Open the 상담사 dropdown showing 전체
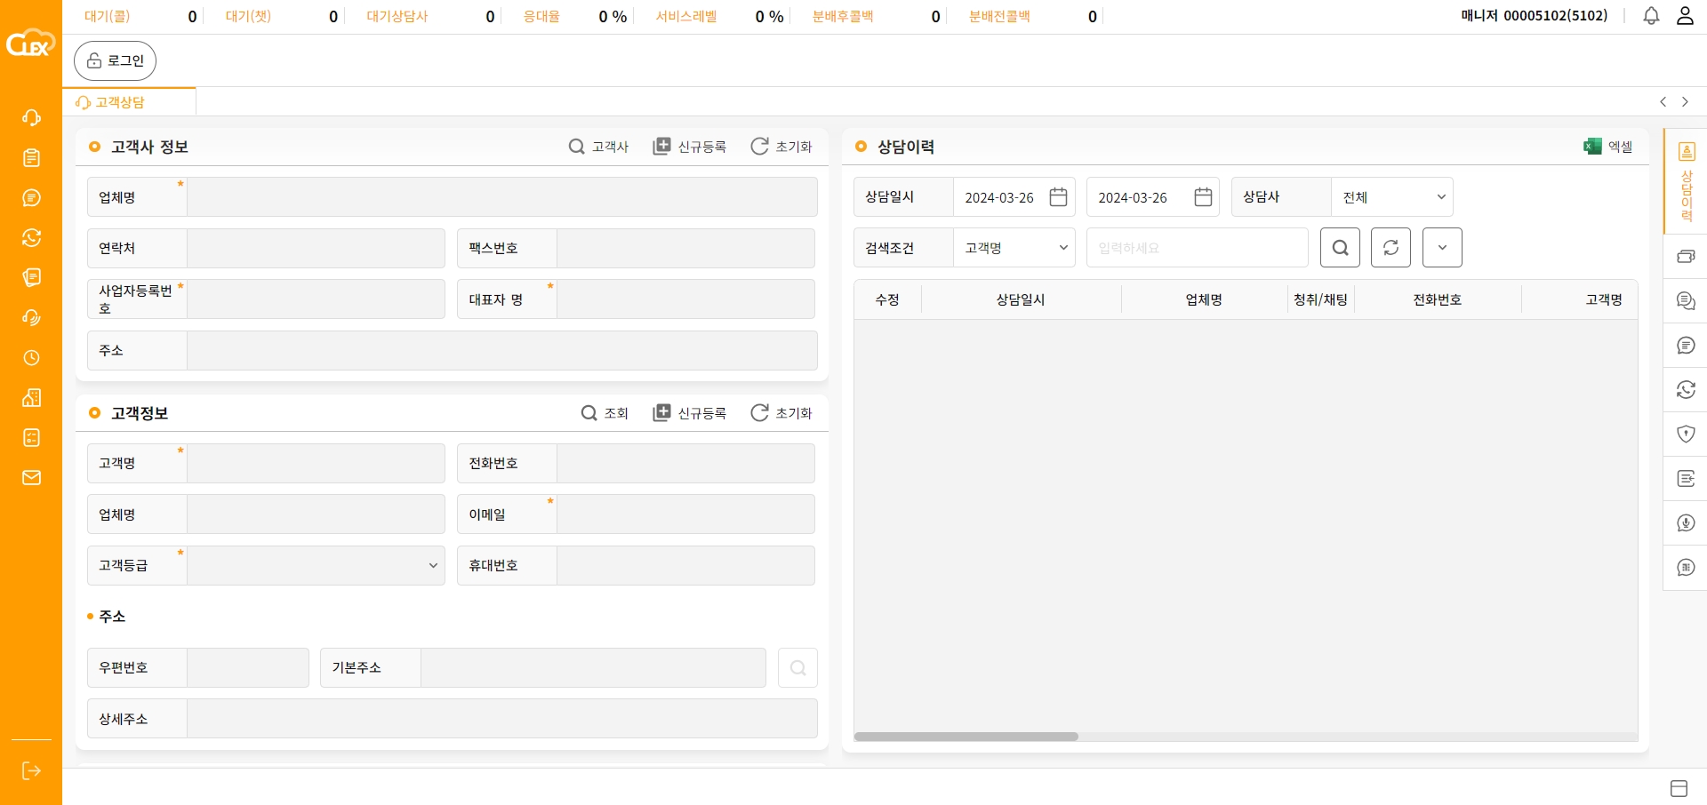1707x805 pixels. click(1391, 197)
